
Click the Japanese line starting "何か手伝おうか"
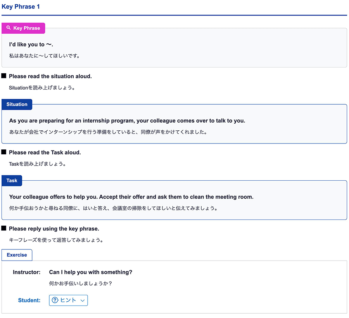pyautogui.click(x=113, y=208)
